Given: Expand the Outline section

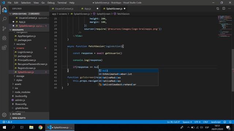Looking at the screenshot, I should [16, 114].
